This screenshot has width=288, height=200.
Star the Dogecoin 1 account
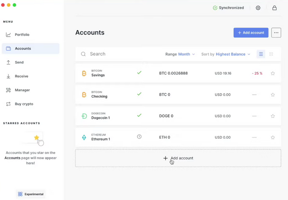coord(273,116)
